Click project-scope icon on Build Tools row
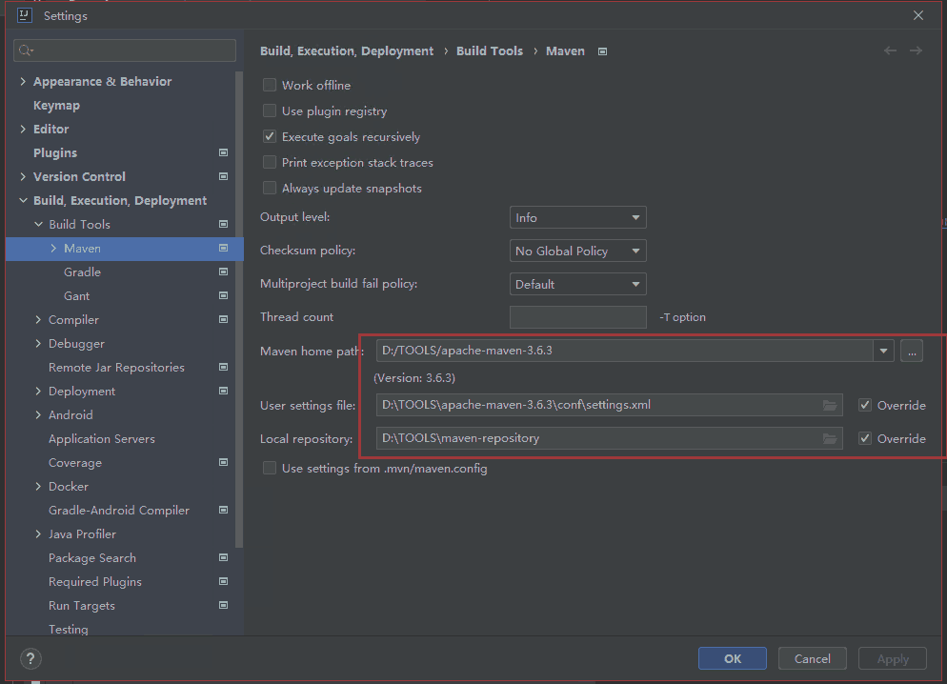The width and height of the screenshot is (947, 684). tap(224, 224)
